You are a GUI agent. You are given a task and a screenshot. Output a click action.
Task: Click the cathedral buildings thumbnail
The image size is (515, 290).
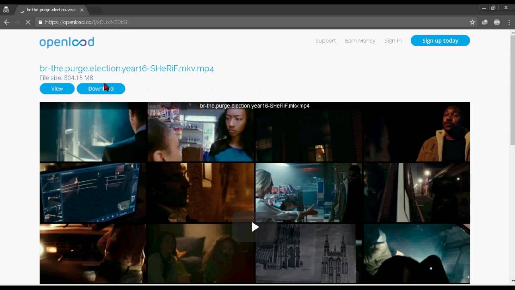pos(309,254)
